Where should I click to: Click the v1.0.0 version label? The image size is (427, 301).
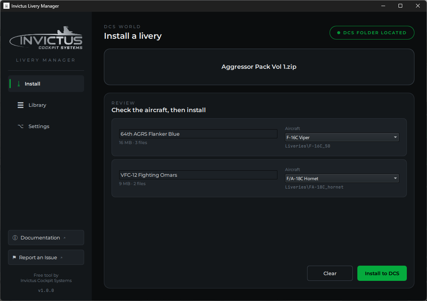pyautogui.click(x=46, y=290)
